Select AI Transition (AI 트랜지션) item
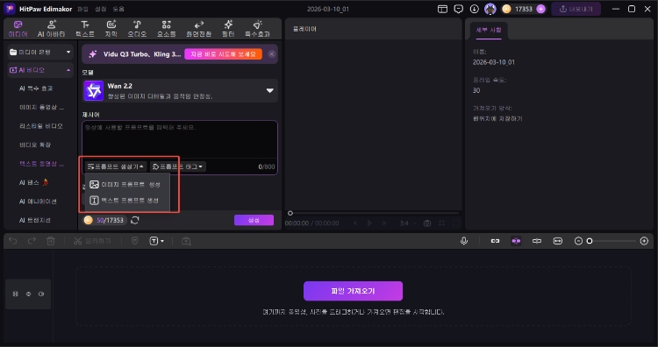 pos(36,220)
